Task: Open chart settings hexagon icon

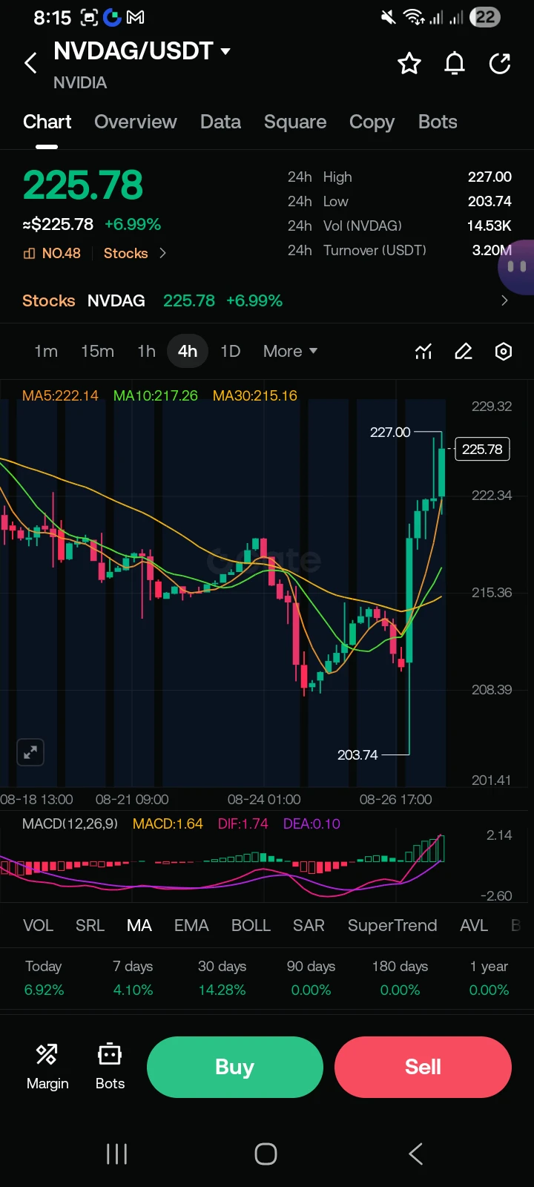Action: (504, 351)
